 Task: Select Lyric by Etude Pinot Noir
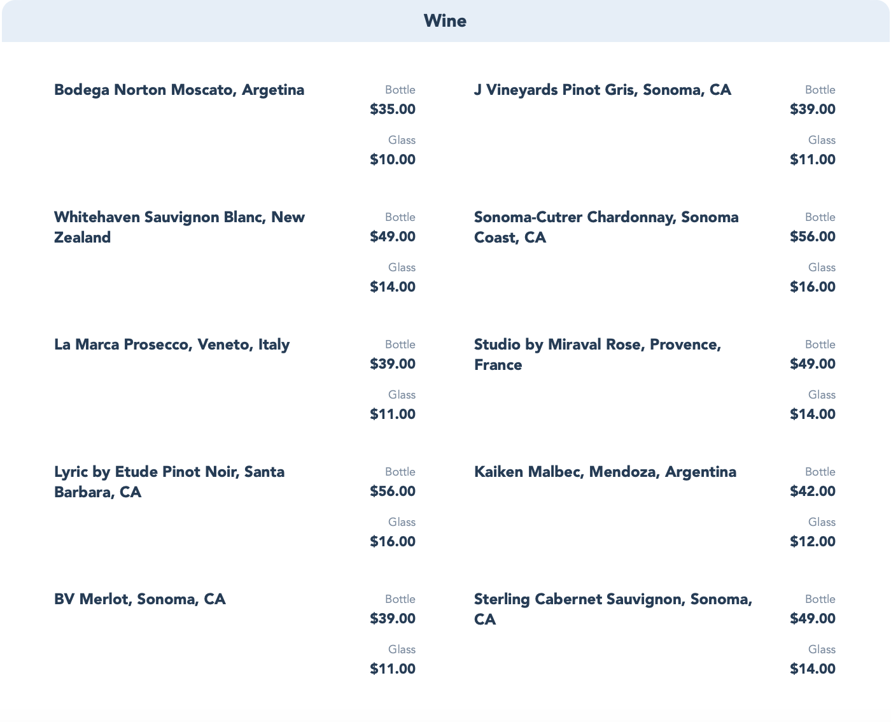click(169, 481)
